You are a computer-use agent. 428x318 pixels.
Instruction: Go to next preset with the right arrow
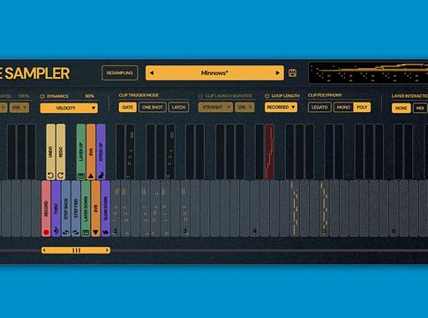pos(277,72)
